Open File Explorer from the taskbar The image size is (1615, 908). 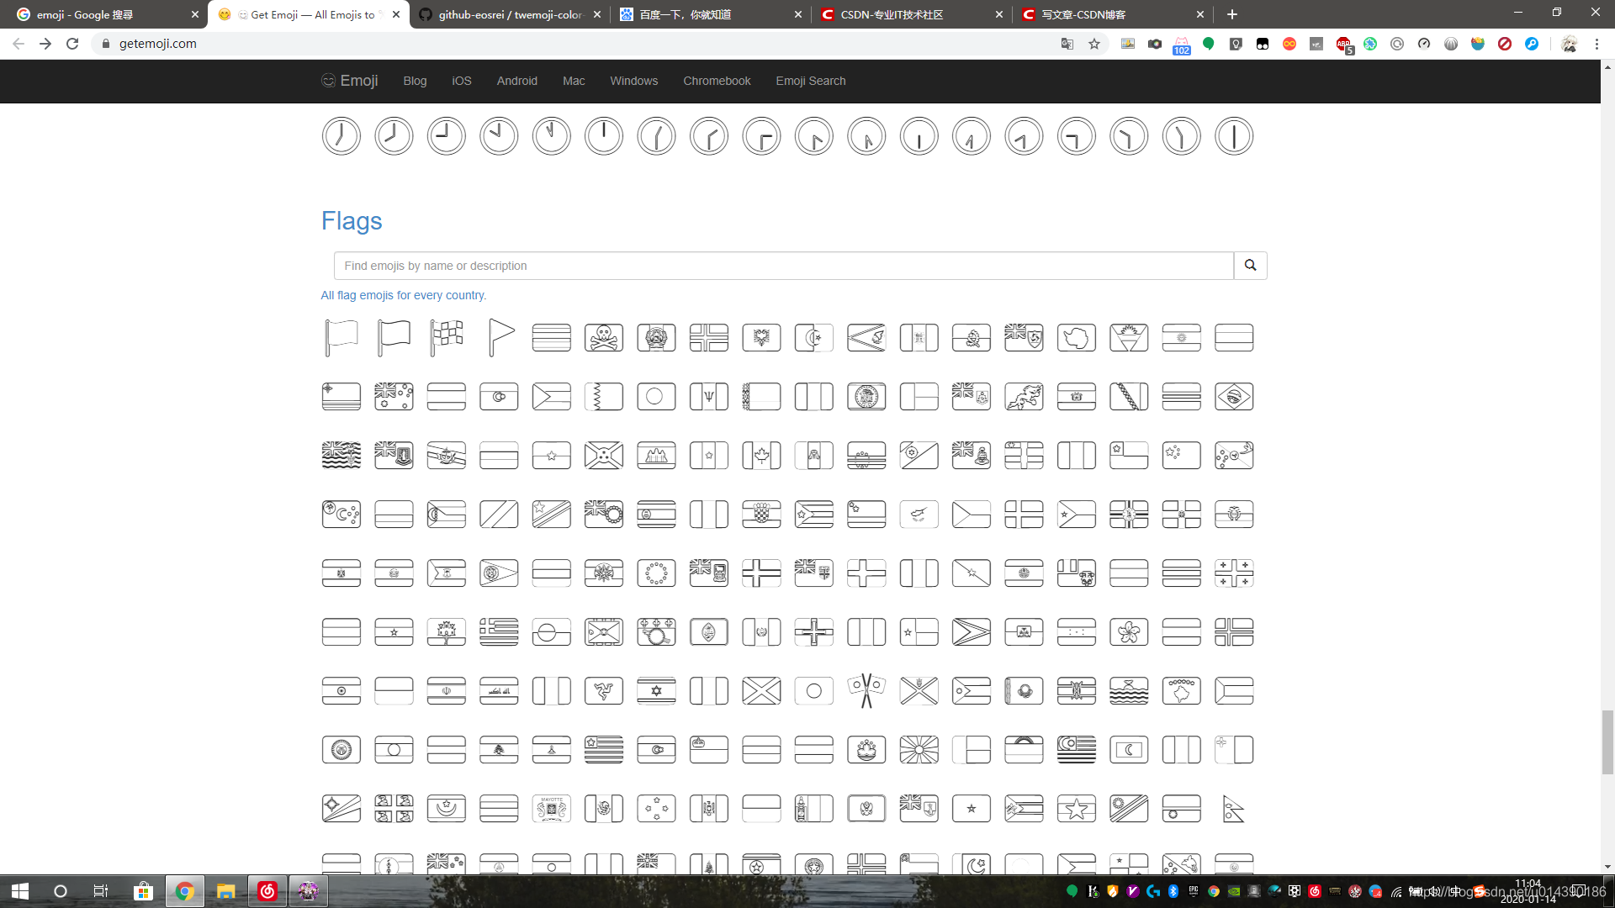click(225, 891)
